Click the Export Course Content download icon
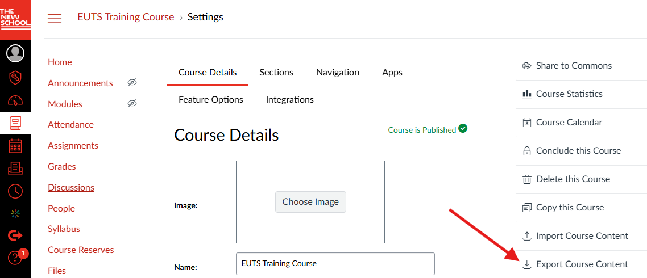 tap(526, 264)
